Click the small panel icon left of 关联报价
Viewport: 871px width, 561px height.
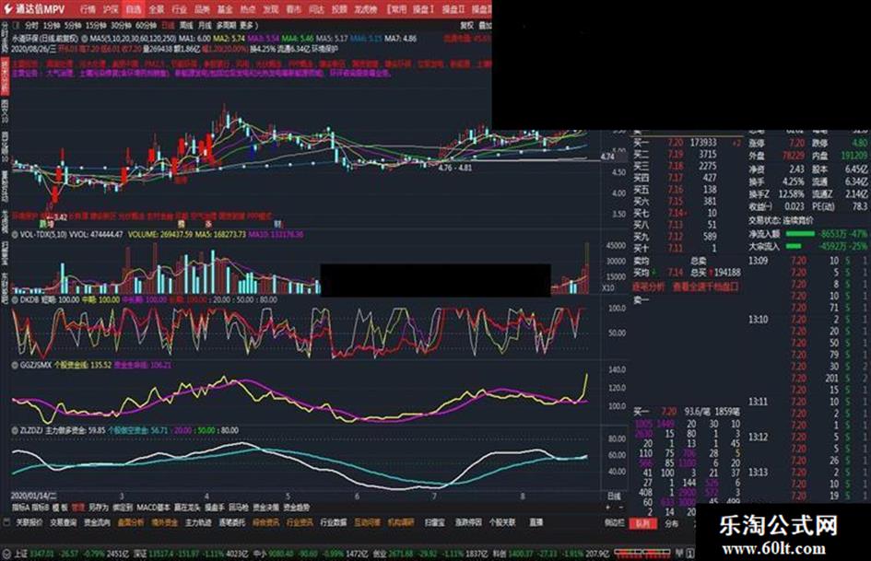pos(6,522)
